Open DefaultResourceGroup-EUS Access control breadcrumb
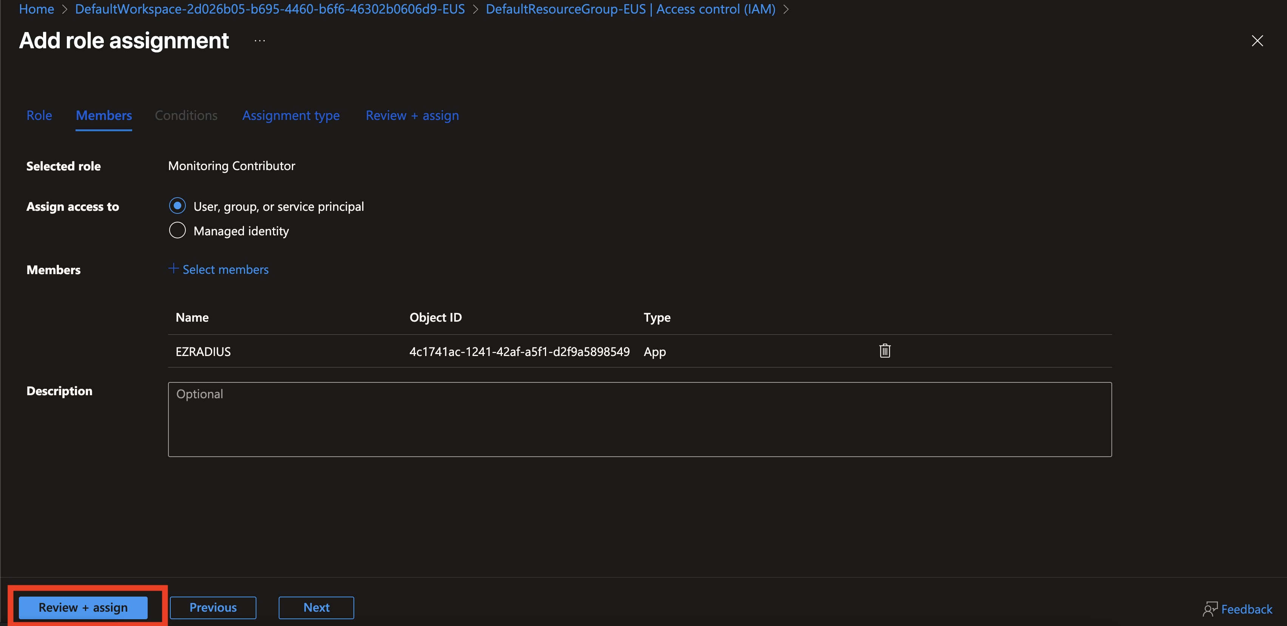Screen dimensions: 1287x626 click(631, 9)
